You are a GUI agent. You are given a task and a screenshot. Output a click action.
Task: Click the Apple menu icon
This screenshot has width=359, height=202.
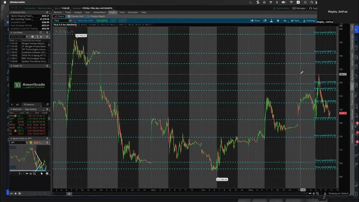[x=5, y=2]
